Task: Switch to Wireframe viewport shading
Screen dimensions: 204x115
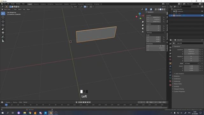Action: click(158, 9)
